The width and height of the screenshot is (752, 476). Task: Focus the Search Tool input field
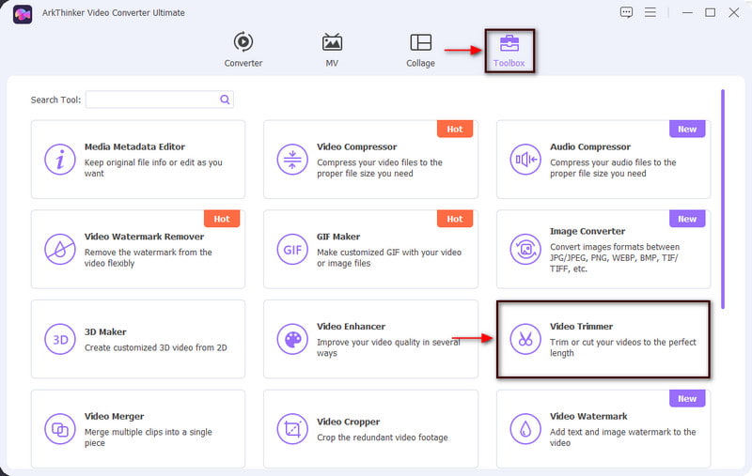159,100
